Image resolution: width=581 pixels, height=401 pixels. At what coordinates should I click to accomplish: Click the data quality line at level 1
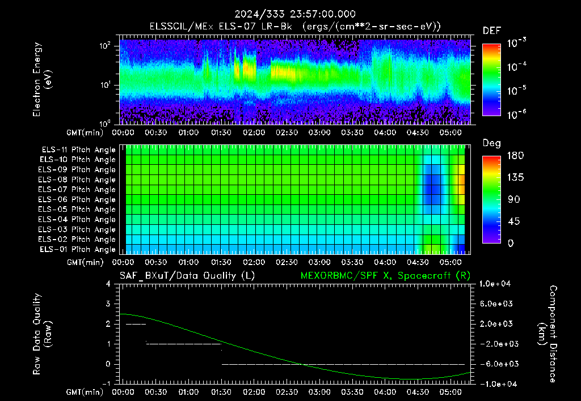coord(184,344)
